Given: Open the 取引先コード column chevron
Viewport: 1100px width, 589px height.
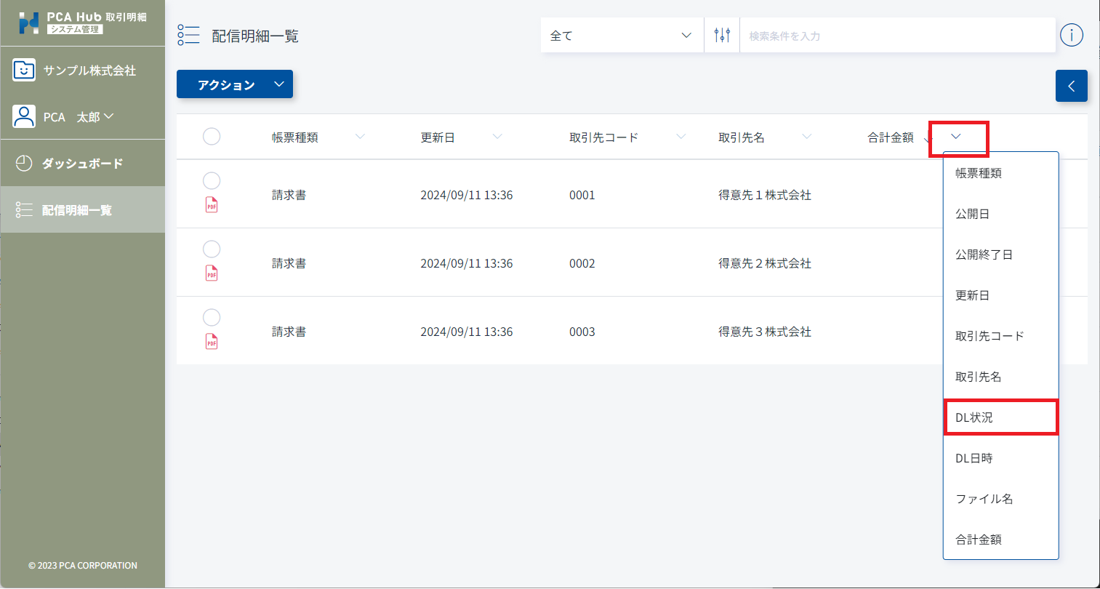Looking at the screenshot, I should pos(681,137).
